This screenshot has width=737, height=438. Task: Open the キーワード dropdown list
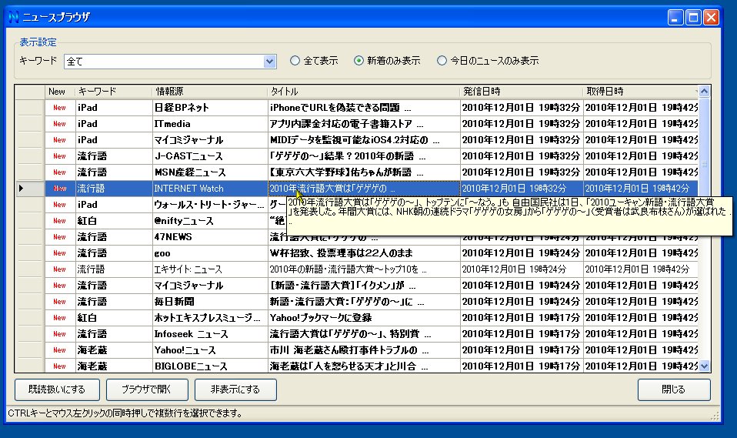click(x=270, y=61)
